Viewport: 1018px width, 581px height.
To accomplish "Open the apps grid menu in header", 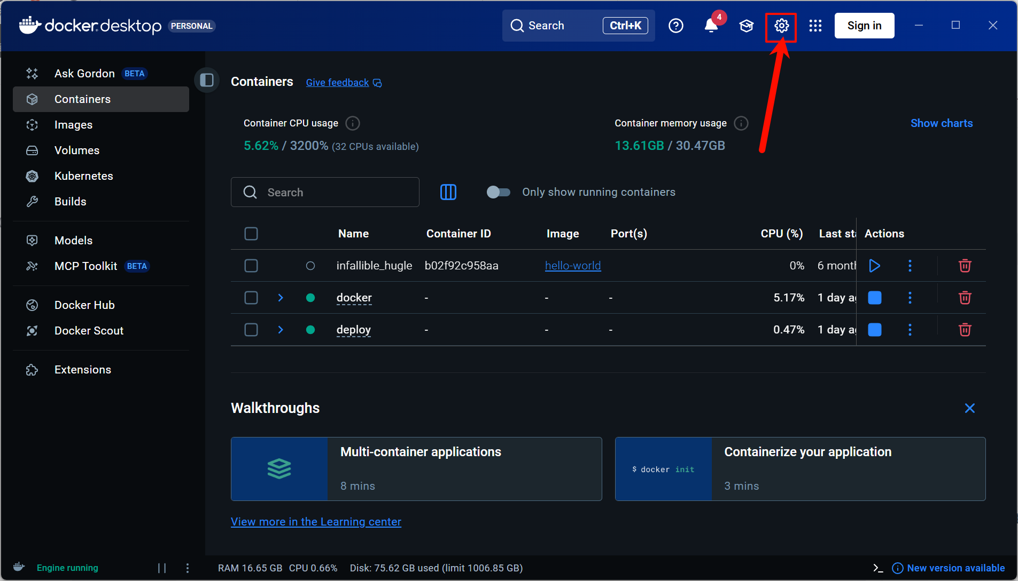I will (815, 26).
